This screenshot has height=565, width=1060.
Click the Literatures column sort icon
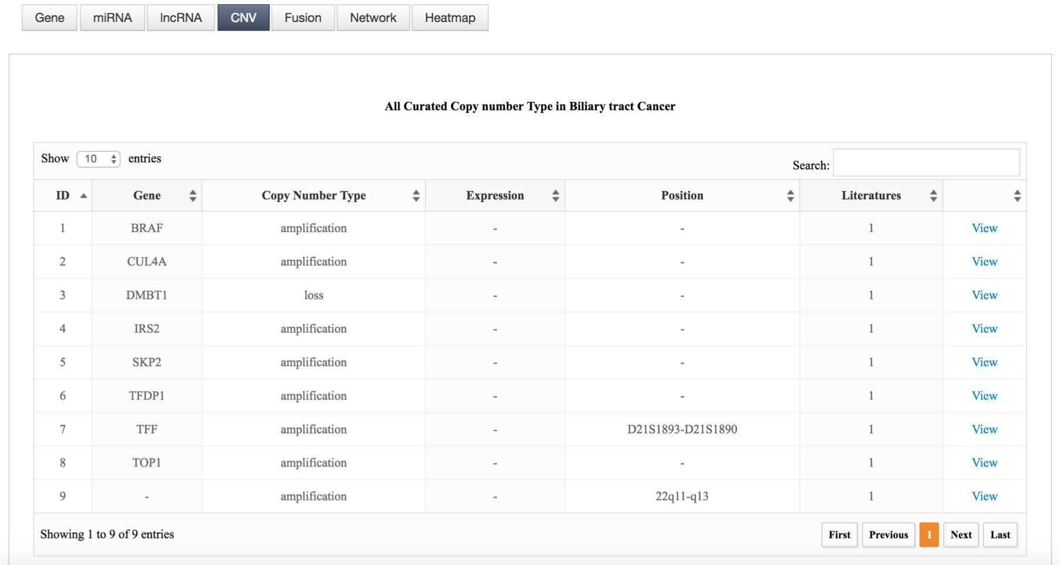tap(933, 196)
